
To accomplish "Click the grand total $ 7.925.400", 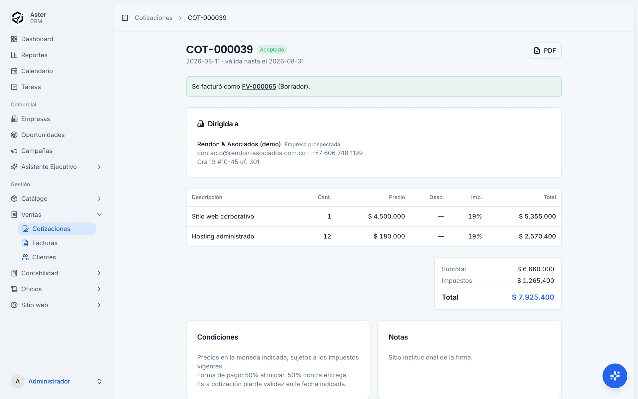I will point(533,297).
